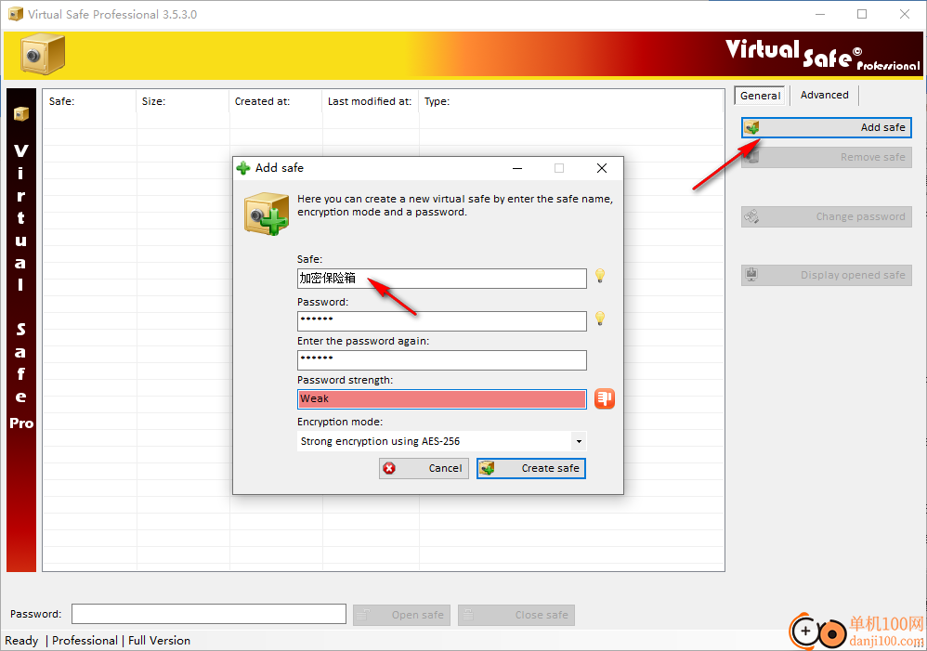Focus the Safe name input field

pos(441,279)
